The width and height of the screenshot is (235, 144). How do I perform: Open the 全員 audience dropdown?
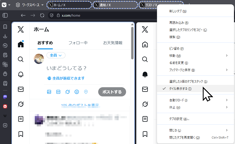[x=56, y=55]
